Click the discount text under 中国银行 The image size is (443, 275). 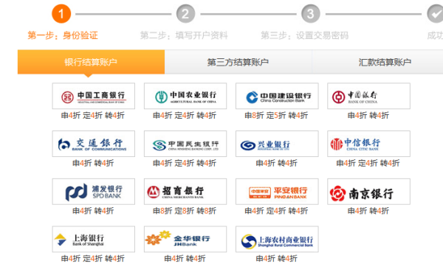coord(368,115)
